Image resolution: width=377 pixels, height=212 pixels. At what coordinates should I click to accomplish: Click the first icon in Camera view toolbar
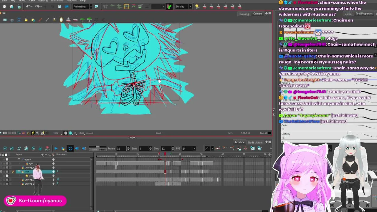pyautogui.click(x=5, y=20)
